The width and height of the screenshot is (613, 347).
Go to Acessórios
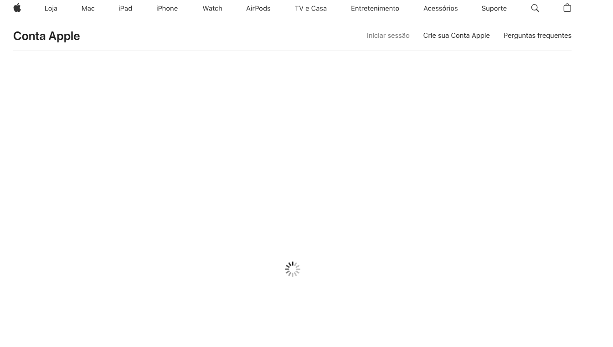pos(441,9)
